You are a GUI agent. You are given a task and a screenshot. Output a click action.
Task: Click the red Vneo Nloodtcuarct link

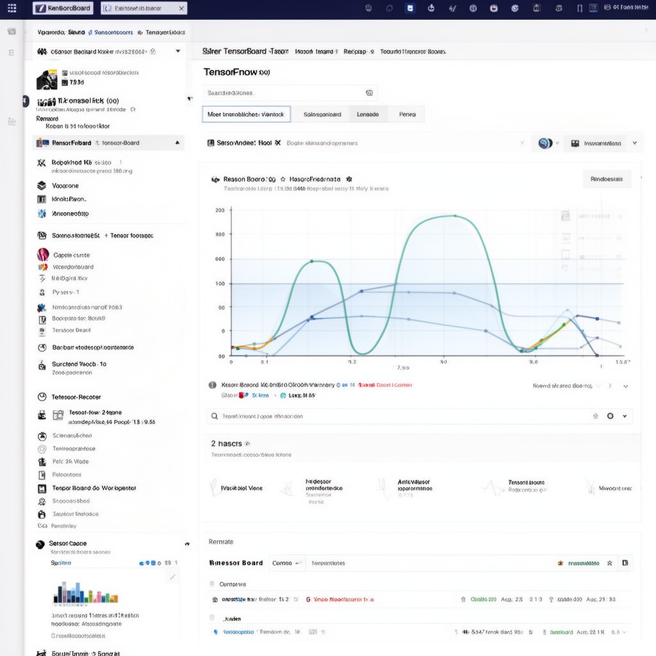point(343,600)
